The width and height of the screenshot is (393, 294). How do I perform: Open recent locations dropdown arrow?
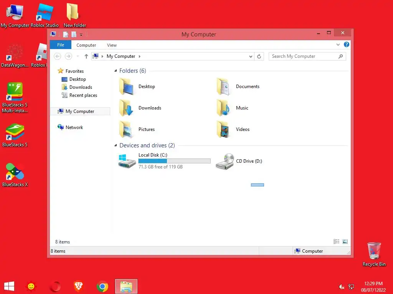[x=78, y=56]
